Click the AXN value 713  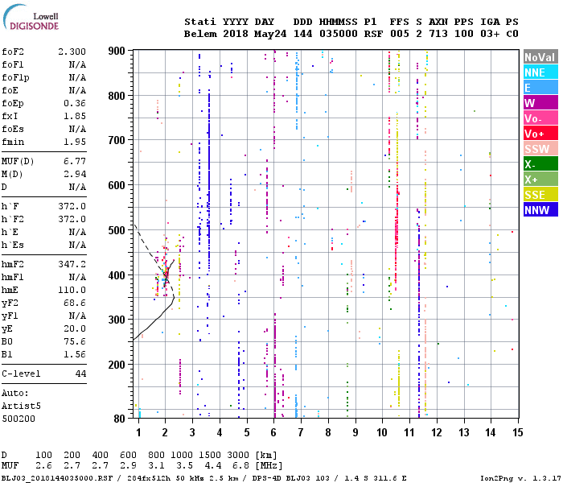438,34
